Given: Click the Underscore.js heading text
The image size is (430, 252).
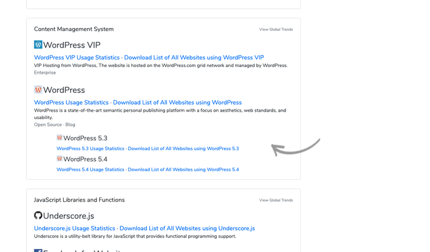Looking at the screenshot, I should click(69, 216).
